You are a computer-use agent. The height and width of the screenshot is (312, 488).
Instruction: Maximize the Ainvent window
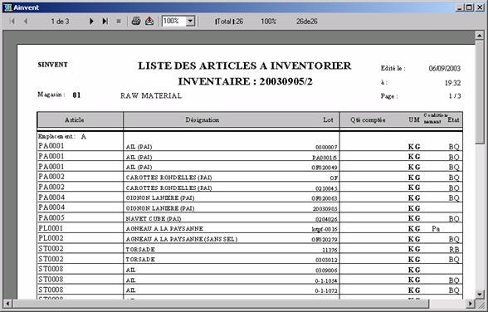click(469, 7)
